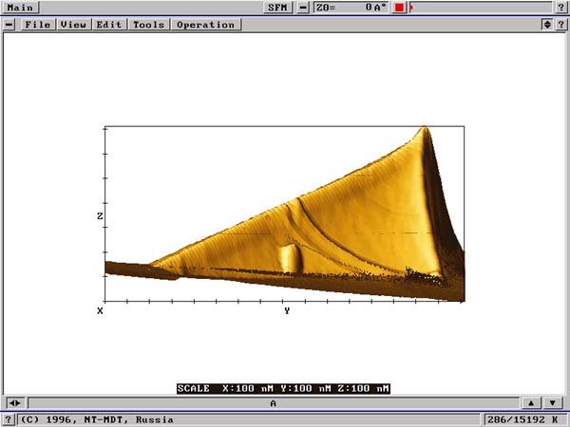
Task: Open the View menu
Action: 73,25
